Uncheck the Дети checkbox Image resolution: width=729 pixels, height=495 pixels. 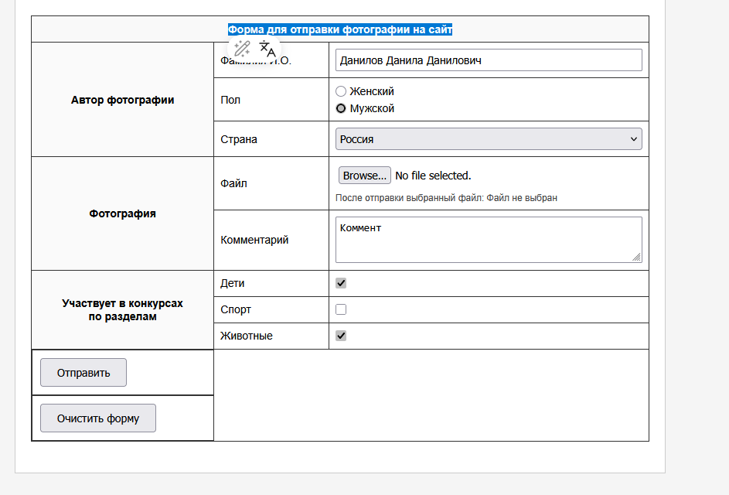tap(341, 283)
